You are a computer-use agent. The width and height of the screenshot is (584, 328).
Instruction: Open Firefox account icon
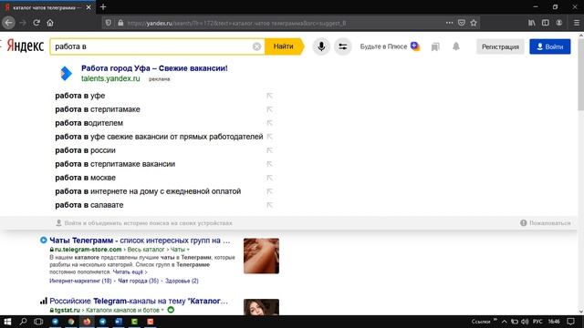(559, 23)
